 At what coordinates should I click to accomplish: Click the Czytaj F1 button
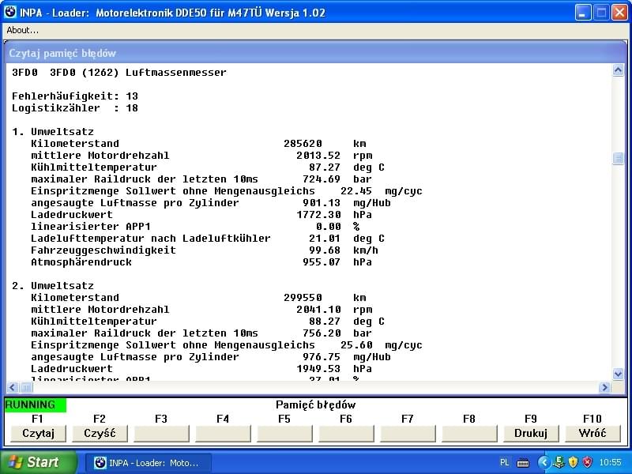pyautogui.click(x=38, y=433)
